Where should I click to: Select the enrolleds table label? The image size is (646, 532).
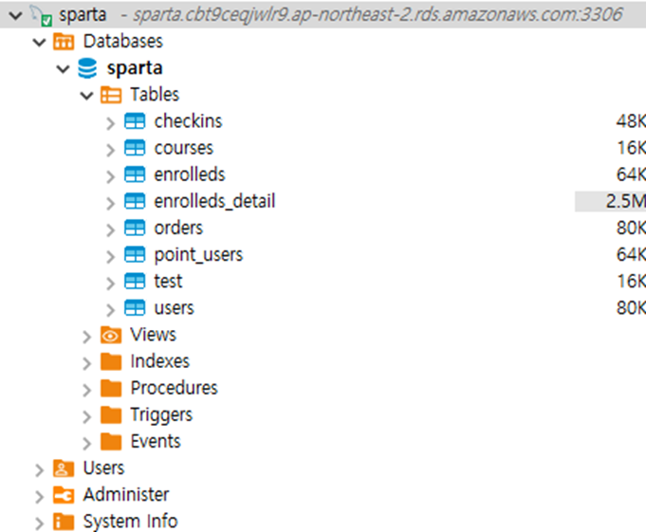[x=190, y=174]
